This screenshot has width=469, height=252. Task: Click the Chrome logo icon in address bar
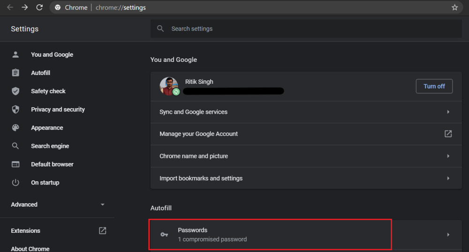tap(58, 7)
